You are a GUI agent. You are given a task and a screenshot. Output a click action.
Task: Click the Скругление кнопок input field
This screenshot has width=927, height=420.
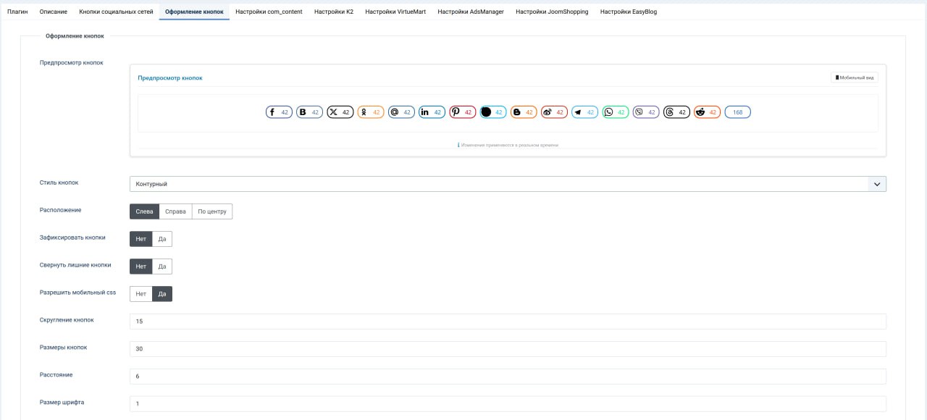coord(507,322)
